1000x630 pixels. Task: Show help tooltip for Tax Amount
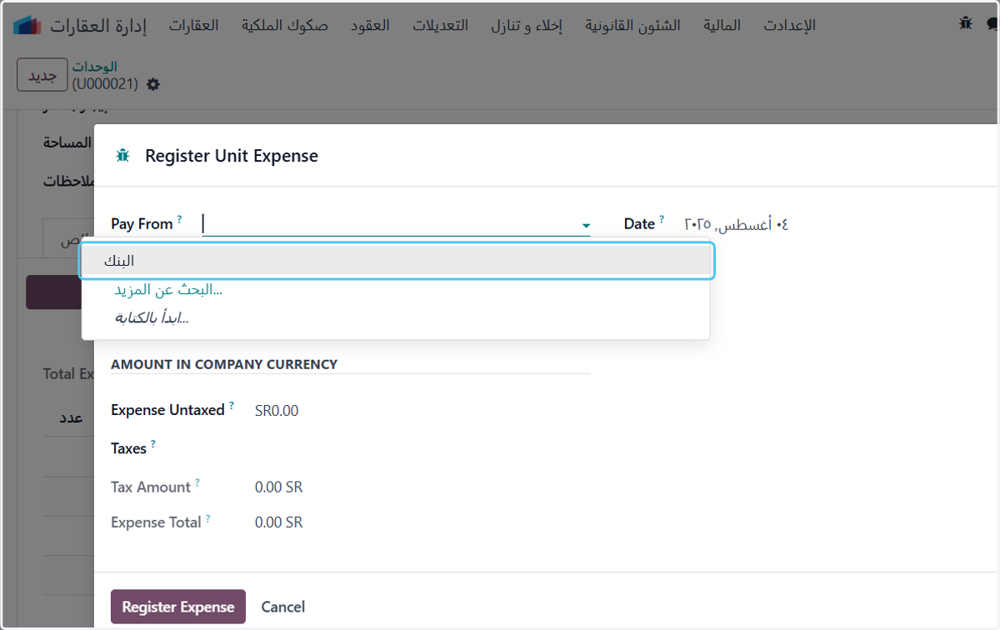click(x=197, y=482)
